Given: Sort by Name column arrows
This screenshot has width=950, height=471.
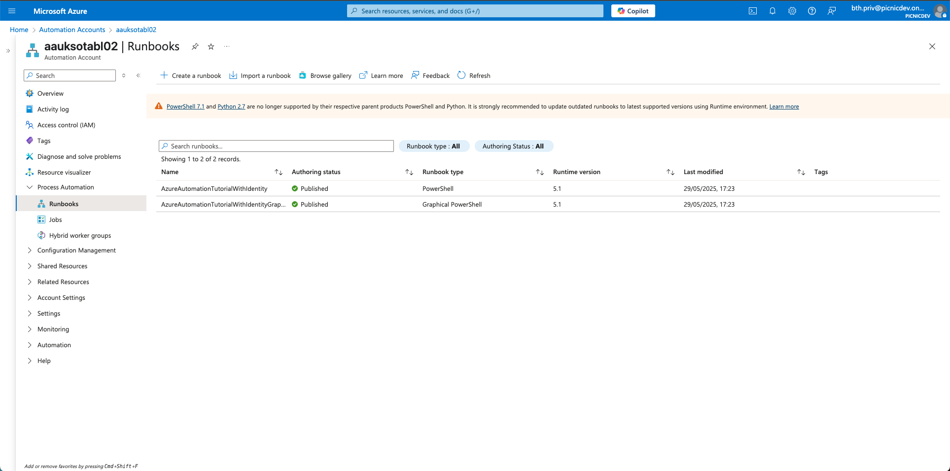Looking at the screenshot, I should click(279, 172).
